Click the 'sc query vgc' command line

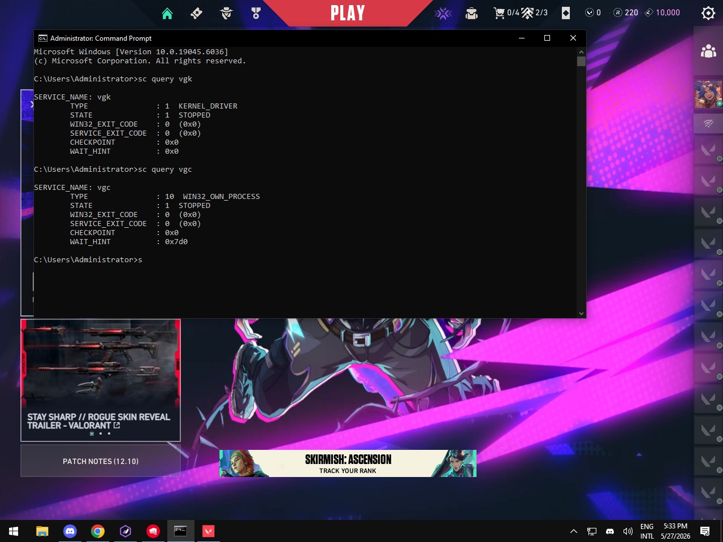113,170
